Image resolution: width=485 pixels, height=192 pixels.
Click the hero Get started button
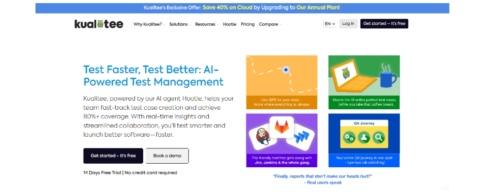click(113, 156)
